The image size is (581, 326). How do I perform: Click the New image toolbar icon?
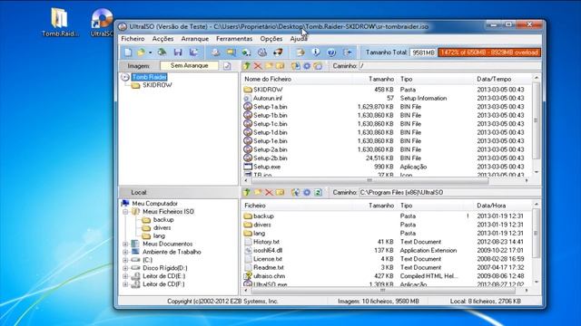128,53
